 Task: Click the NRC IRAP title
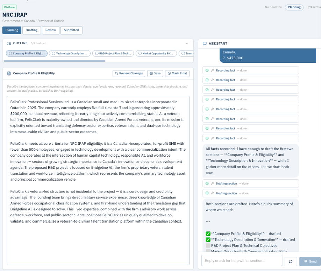[x=15, y=15]
